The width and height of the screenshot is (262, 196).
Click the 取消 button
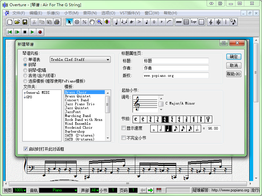[234, 65]
